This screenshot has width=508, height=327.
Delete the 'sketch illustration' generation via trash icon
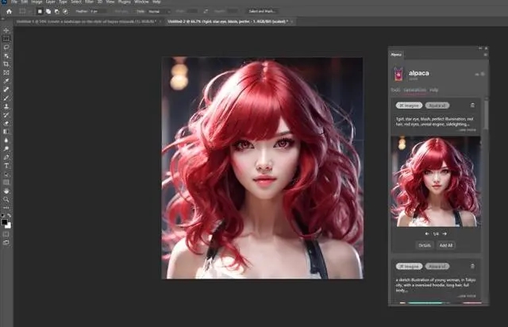(x=472, y=267)
